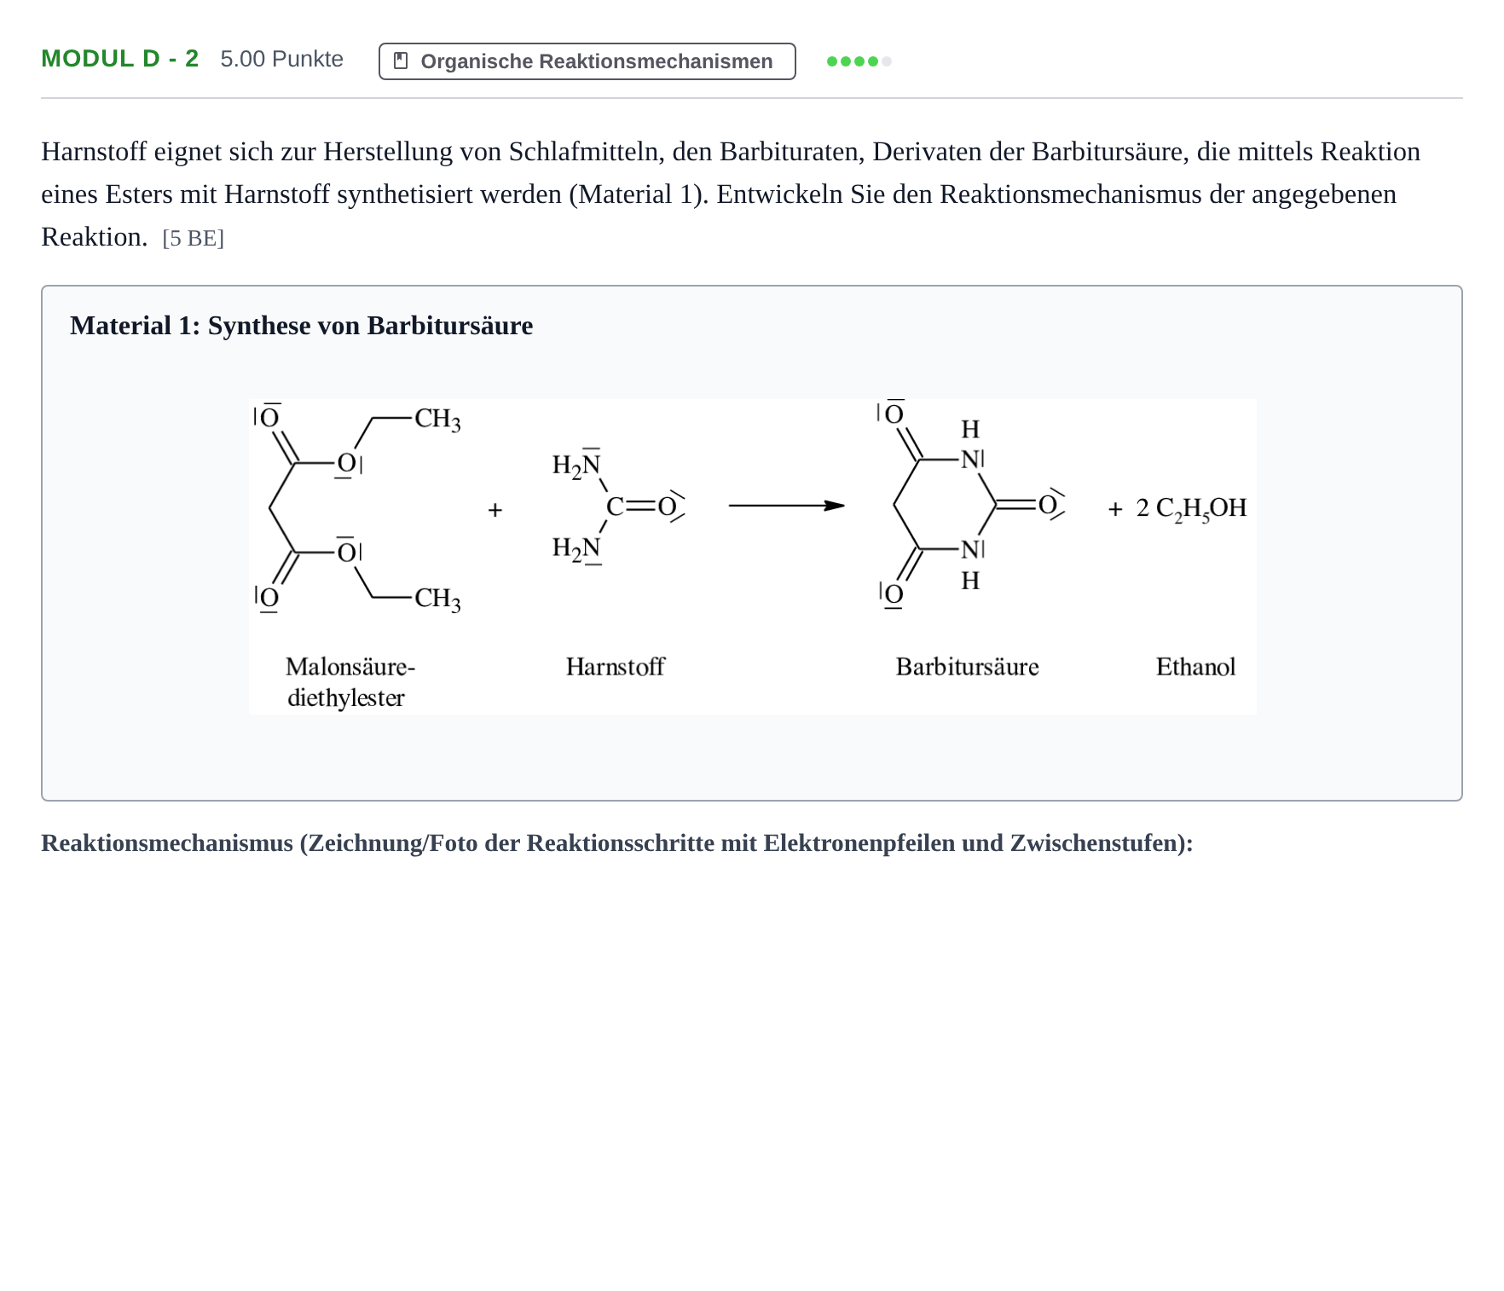Click the 5.00 Punkte score label
Screen dimensions: 1504x1291
pyautogui.click(x=282, y=59)
